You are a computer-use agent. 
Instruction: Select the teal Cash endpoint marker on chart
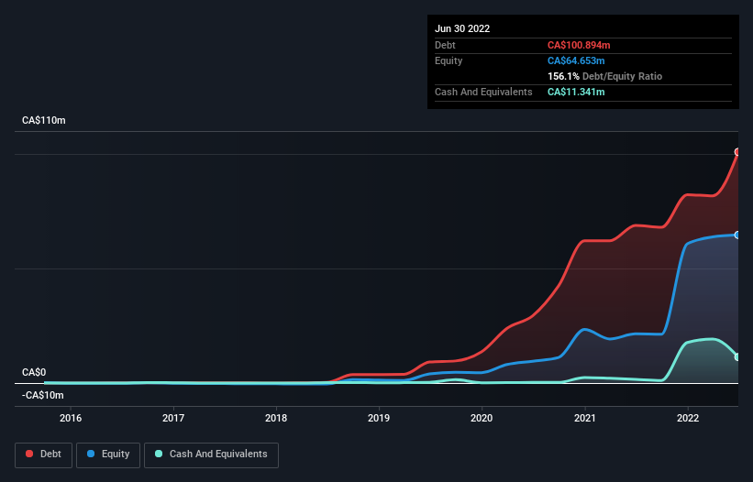coord(737,357)
